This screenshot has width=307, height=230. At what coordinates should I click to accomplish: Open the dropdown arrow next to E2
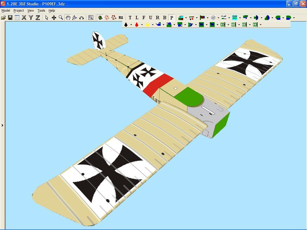239,25
